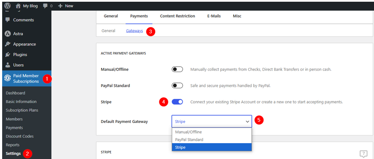
Task: Open the help question mark icon
Action: click(x=363, y=153)
